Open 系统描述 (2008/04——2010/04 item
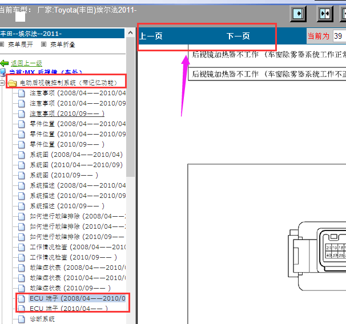This screenshot has height=324, width=346. [78, 185]
